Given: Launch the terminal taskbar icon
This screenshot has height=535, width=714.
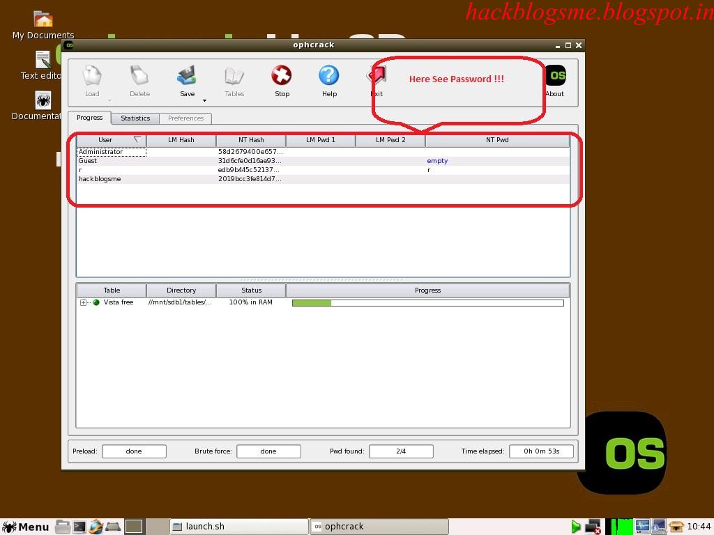Looking at the screenshot, I should pos(79,527).
